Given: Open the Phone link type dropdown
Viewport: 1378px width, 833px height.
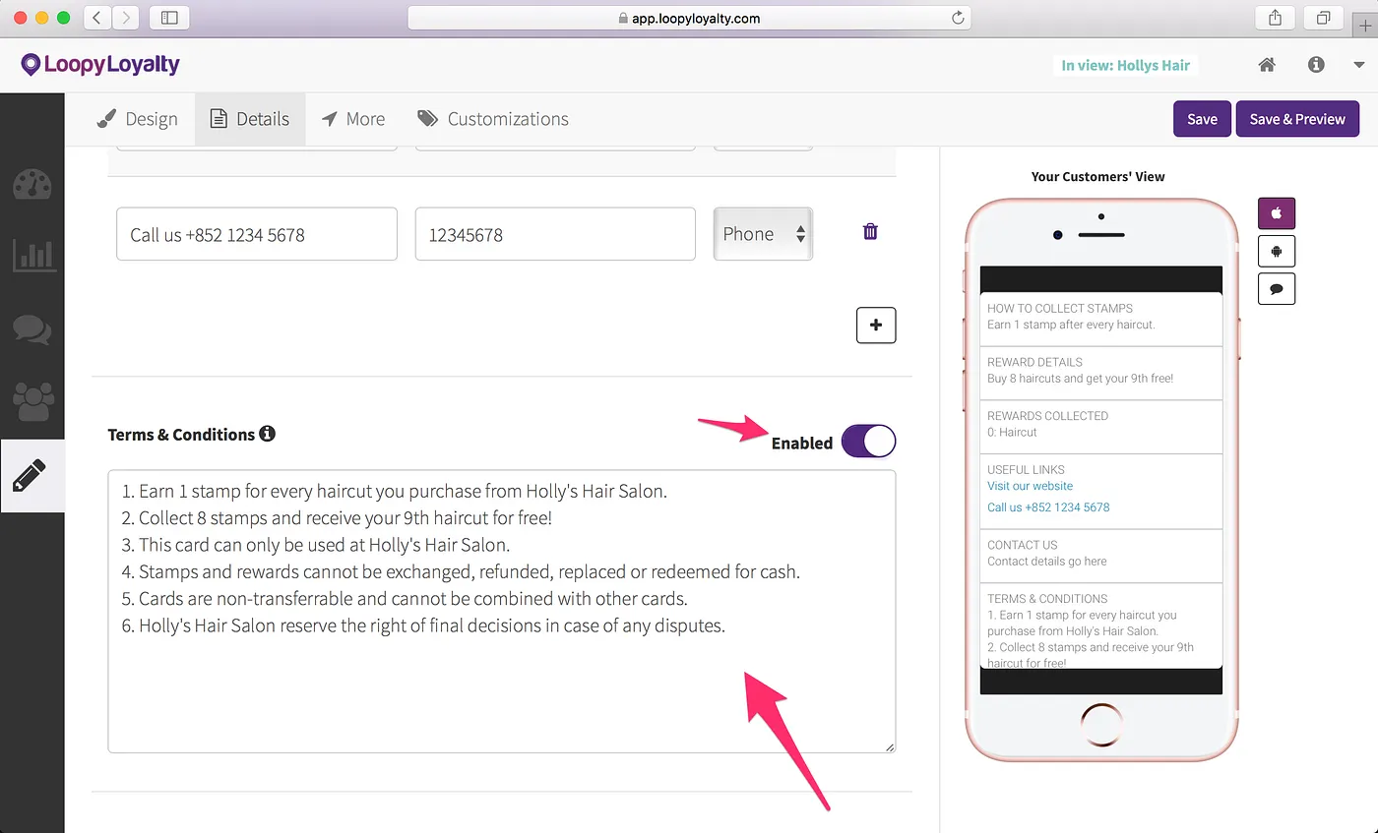Looking at the screenshot, I should coord(763,234).
